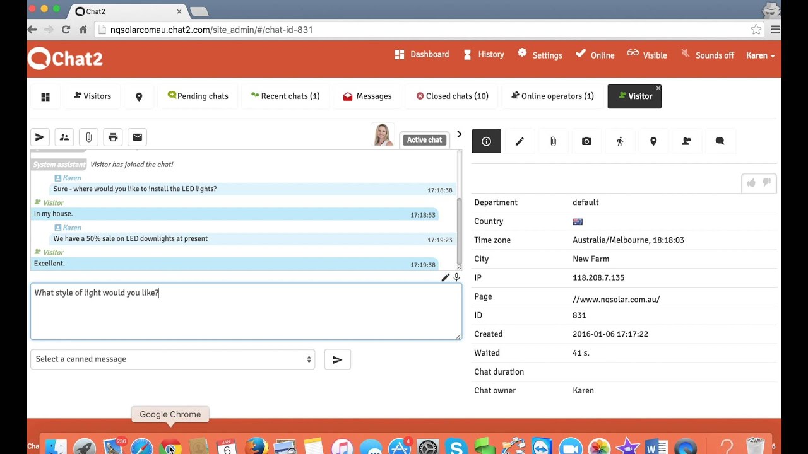The width and height of the screenshot is (808, 454).
Task: Give thumbs up rating
Action: coord(751,183)
